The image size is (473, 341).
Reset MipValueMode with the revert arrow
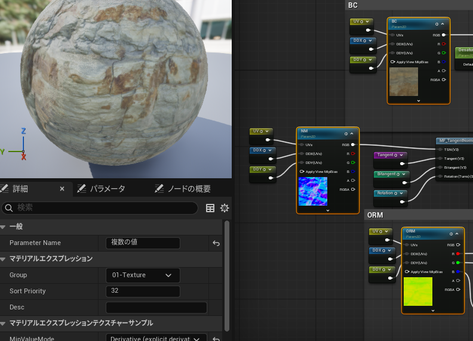pyautogui.click(x=216, y=339)
